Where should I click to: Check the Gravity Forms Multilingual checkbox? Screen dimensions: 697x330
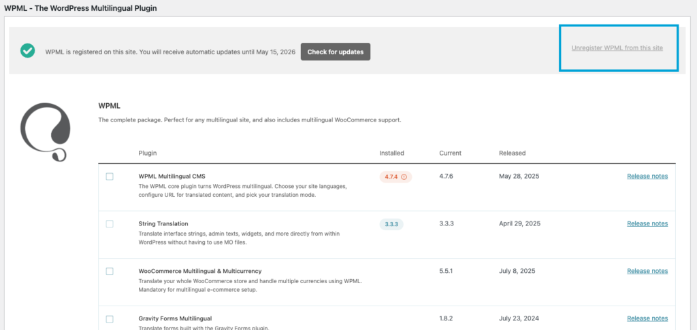point(110,319)
